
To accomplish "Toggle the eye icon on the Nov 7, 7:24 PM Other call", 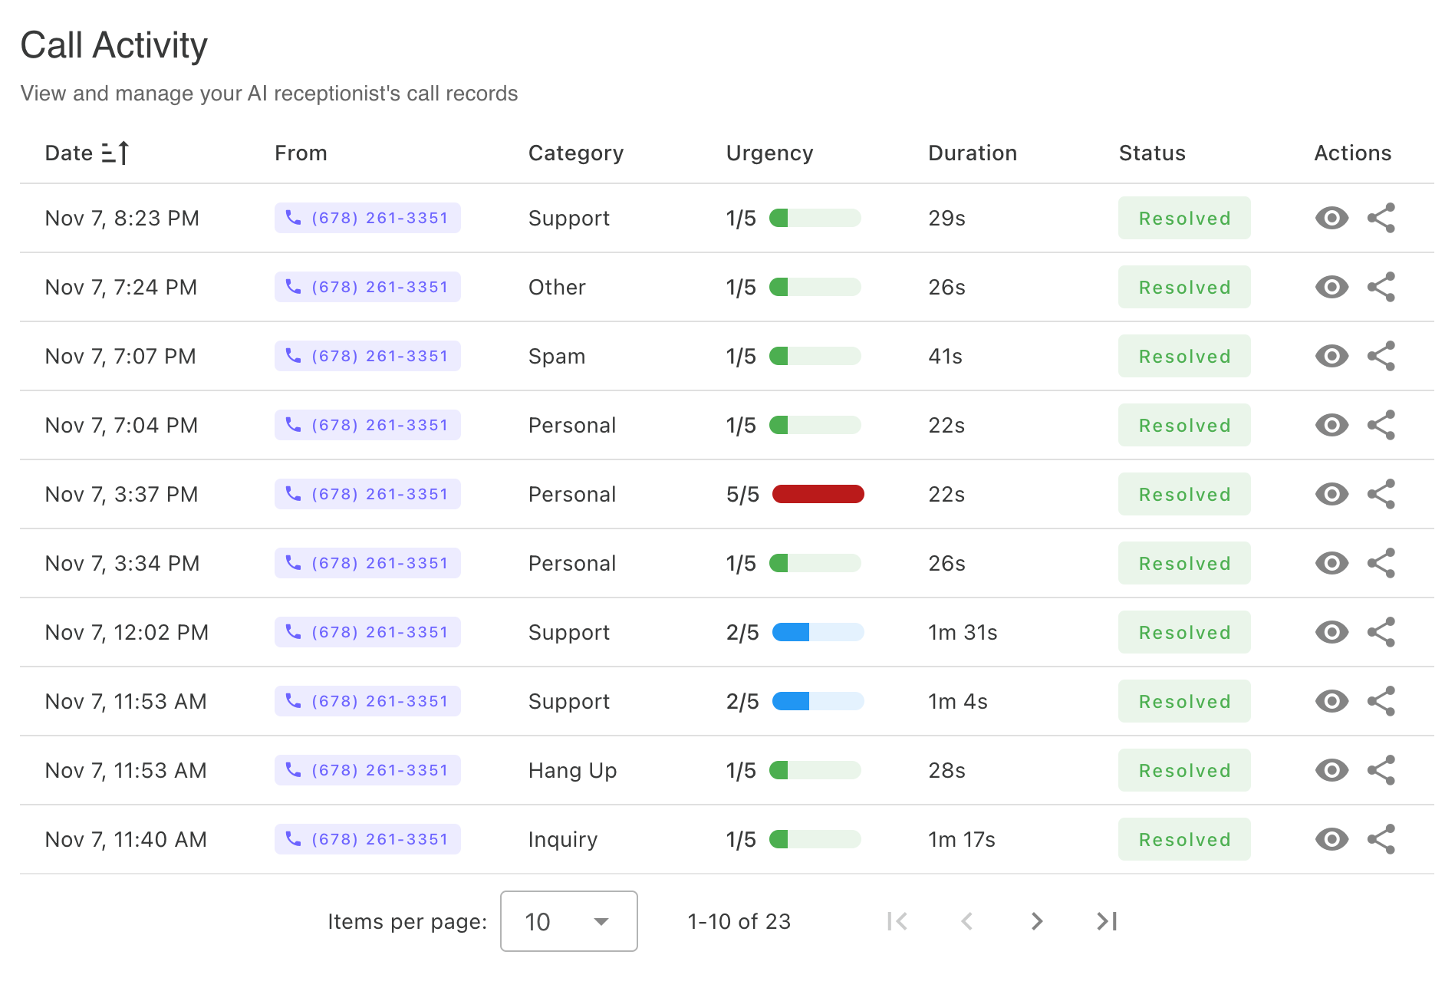I will tap(1332, 287).
